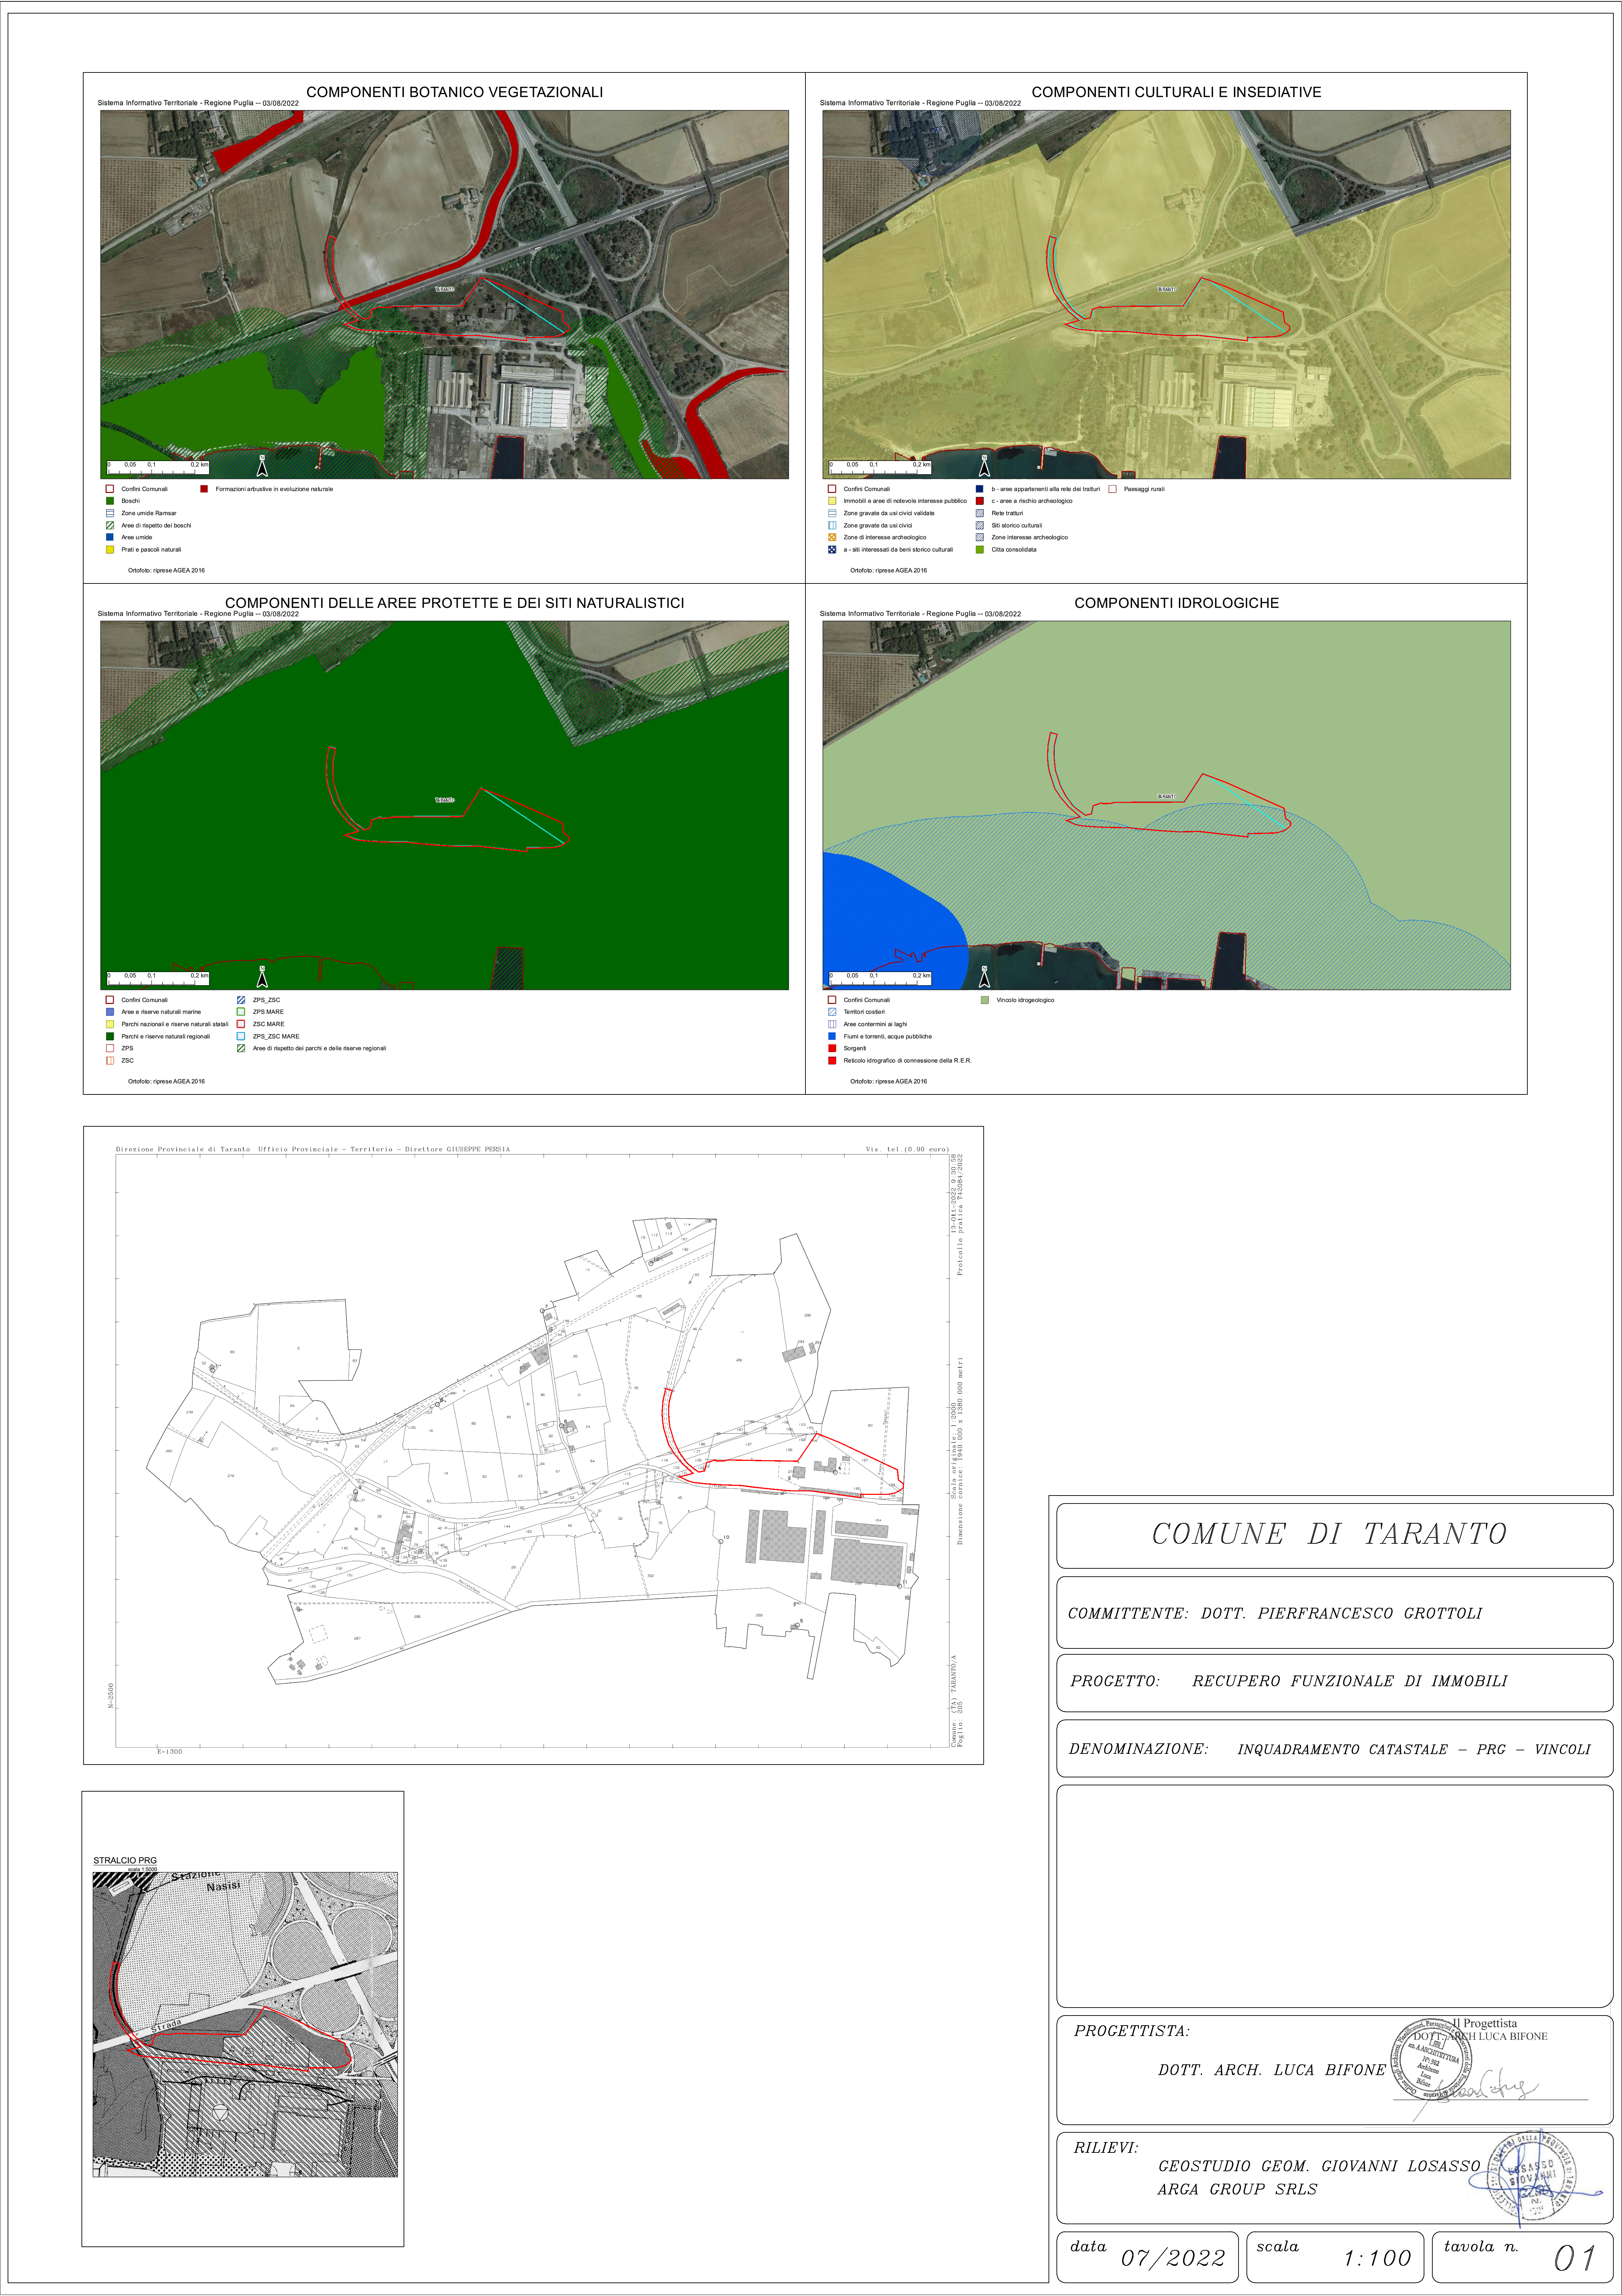Select the red Sorgenti legend swatch

point(832,1048)
